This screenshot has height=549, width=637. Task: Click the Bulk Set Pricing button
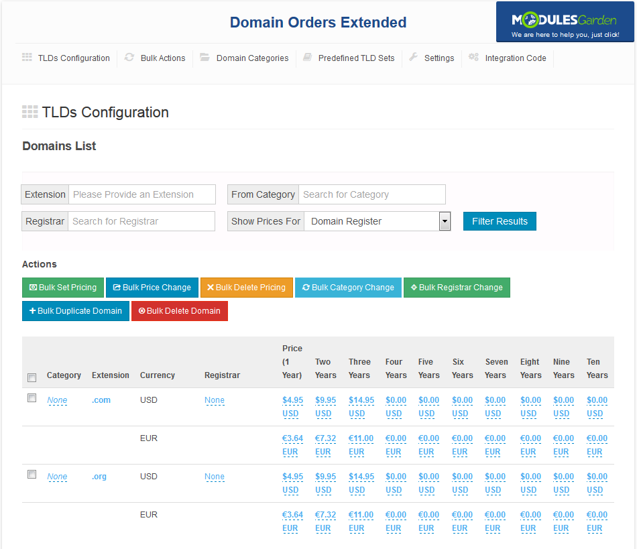63,288
